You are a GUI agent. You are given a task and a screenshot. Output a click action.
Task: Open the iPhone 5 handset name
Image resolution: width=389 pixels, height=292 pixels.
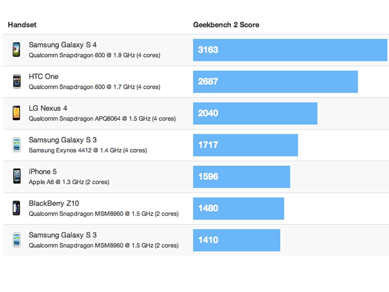[x=42, y=172]
